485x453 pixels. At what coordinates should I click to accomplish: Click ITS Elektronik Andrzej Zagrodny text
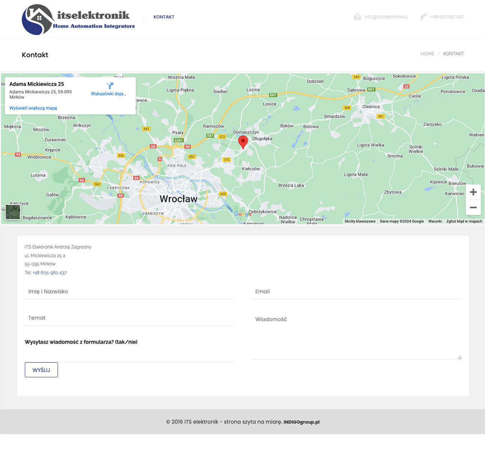(58, 247)
